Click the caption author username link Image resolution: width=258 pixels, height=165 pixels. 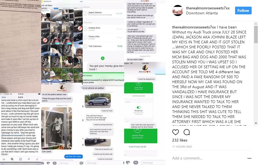point(194,27)
